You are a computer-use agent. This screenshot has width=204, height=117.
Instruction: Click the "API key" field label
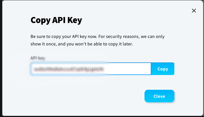pos(38,58)
